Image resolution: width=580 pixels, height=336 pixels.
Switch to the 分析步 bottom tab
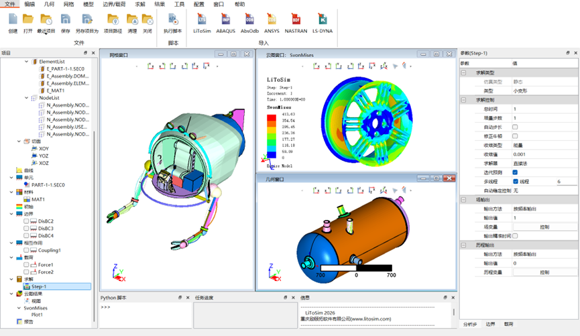(470, 324)
